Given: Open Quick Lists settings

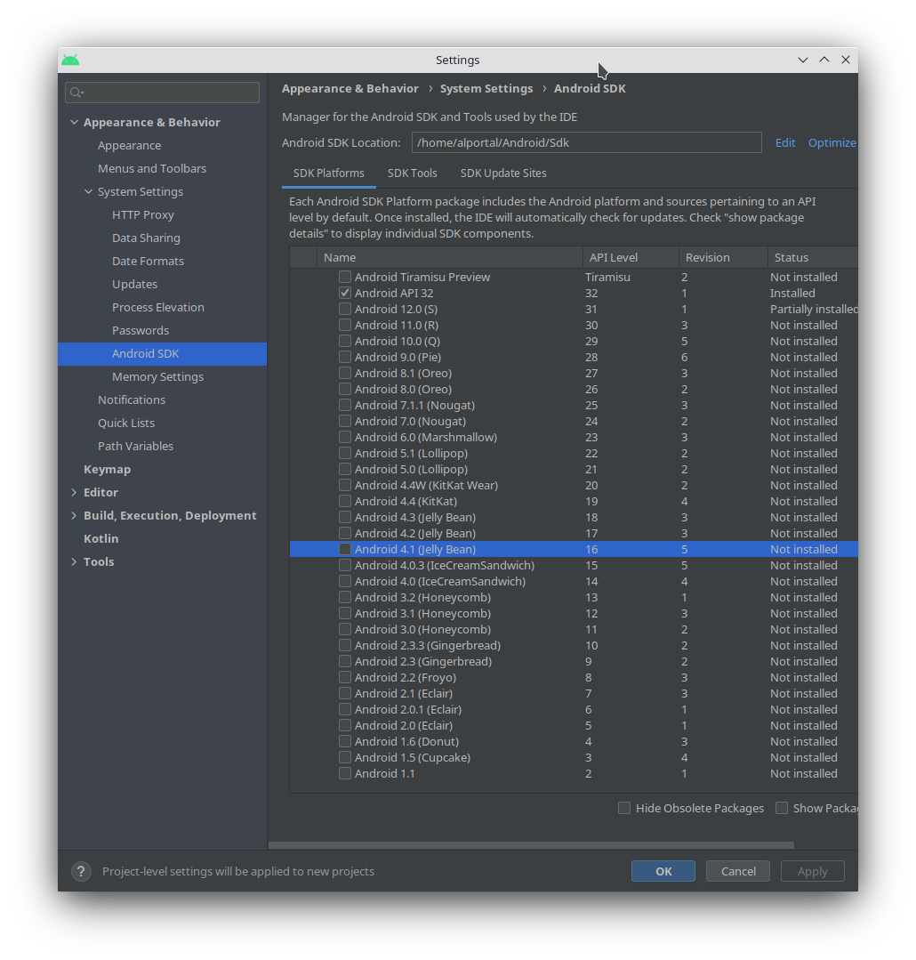Looking at the screenshot, I should point(126,424).
